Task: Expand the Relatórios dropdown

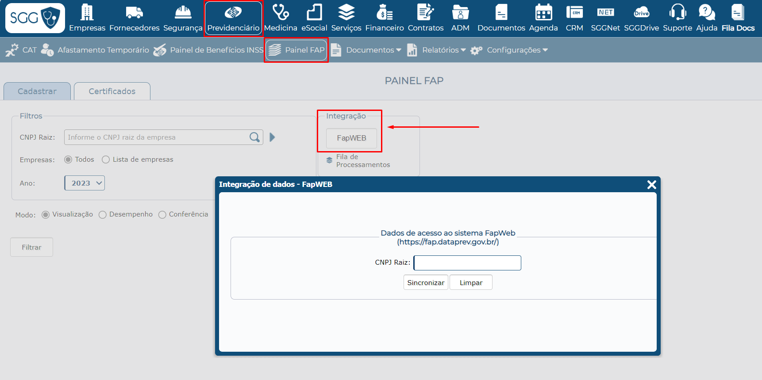Action: (x=436, y=50)
